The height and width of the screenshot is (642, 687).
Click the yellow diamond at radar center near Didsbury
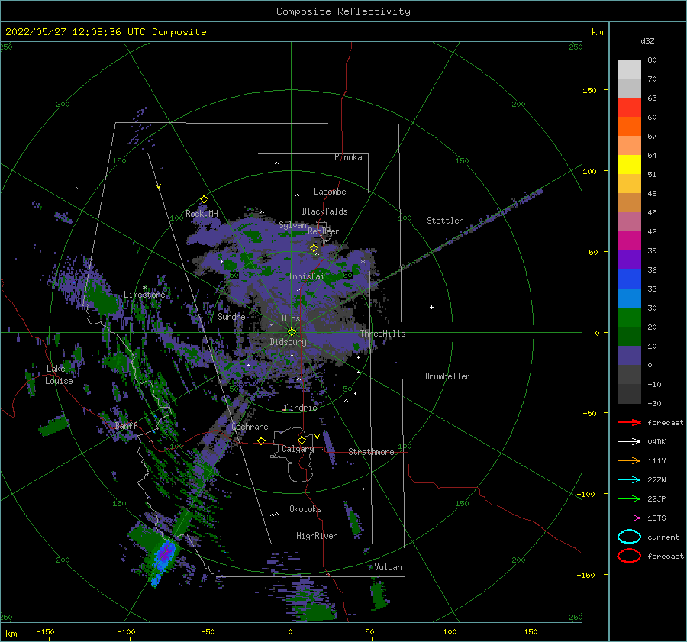[x=292, y=332]
